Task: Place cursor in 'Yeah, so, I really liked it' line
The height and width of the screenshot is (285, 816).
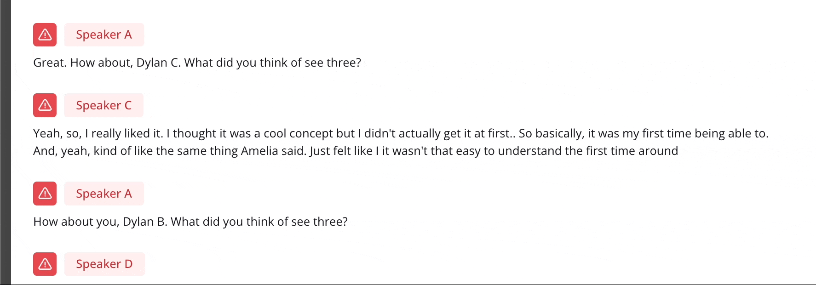Action: point(401,133)
